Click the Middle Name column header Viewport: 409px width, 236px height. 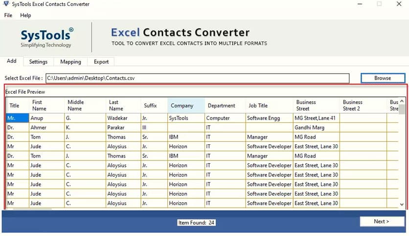[85, 105]
